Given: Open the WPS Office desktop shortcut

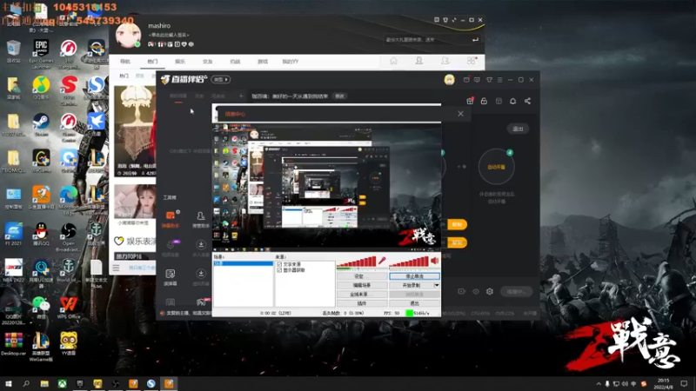Looking at the screenshot, I should pos(69,308).
